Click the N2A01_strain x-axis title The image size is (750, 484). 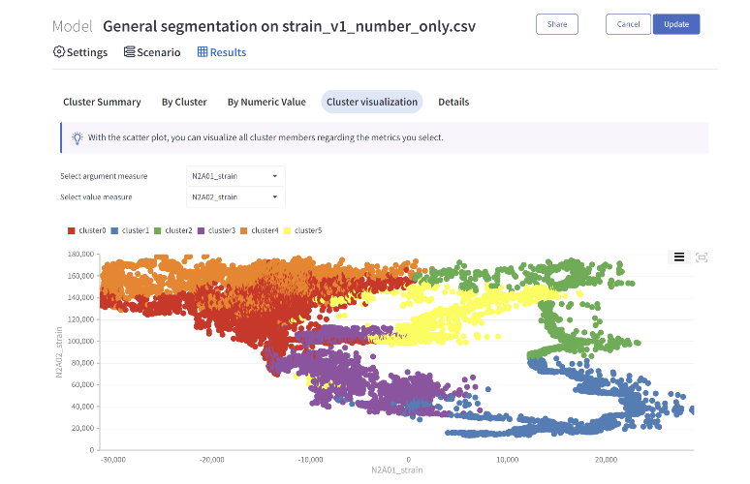397,470
